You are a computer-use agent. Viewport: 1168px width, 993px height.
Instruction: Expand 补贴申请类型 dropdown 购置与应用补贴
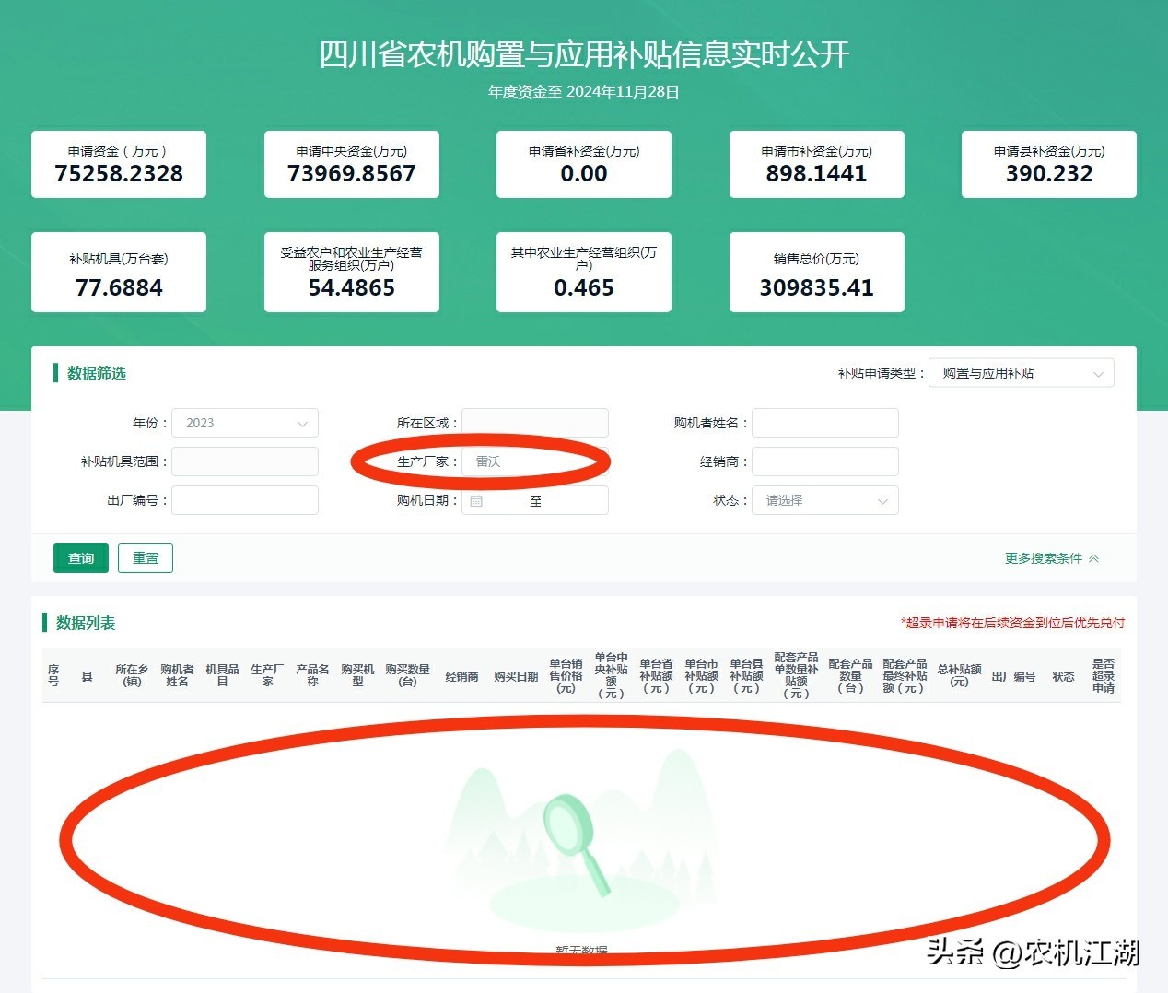pyautogui.click(x=1022, y=373)
